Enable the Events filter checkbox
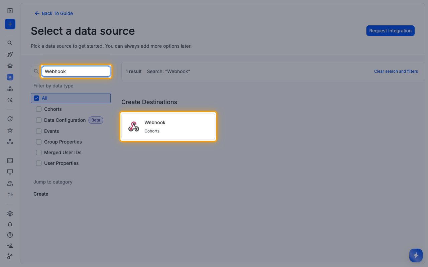 point(39,131)
